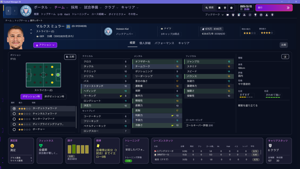Click チーム in the breadcrumb

point(8,21)
